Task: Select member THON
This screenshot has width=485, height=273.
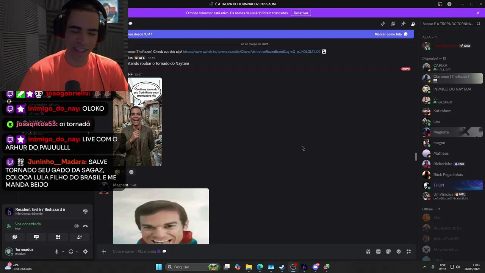Action: coord(452,185)
